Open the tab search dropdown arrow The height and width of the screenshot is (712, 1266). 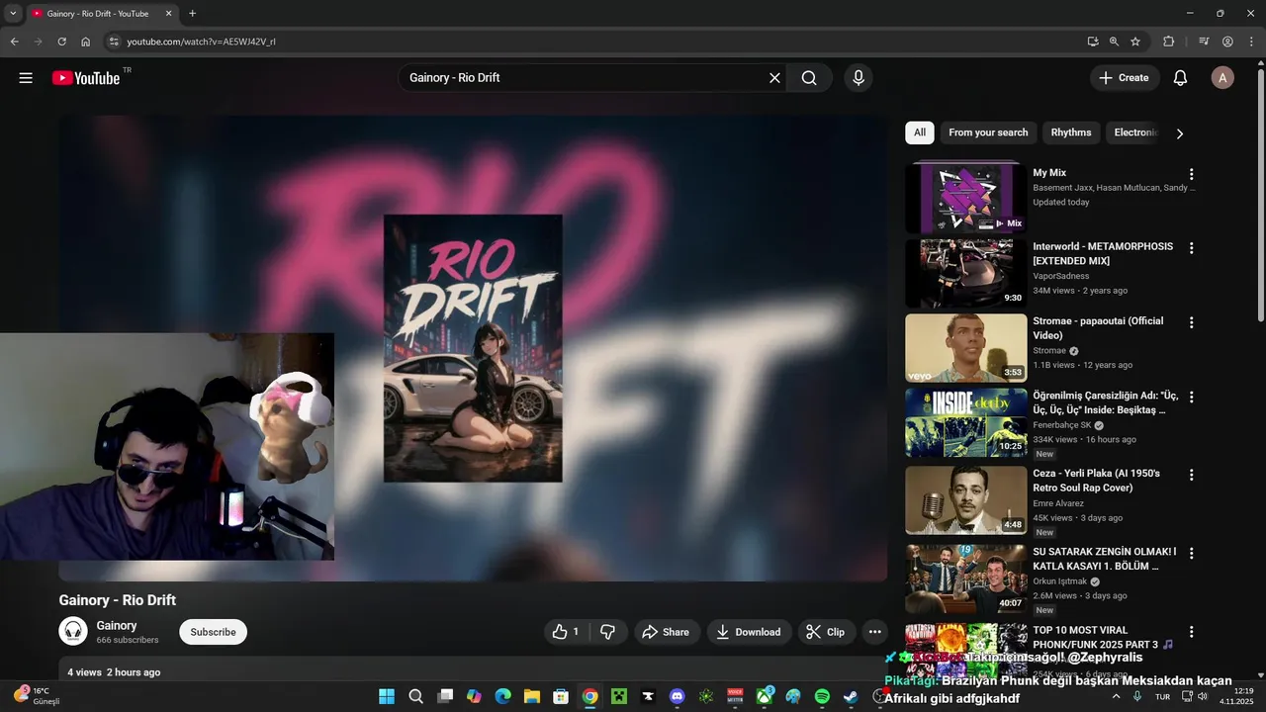coord(13,14)
